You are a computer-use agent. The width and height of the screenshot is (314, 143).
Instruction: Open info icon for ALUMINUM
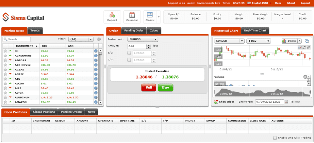coord(96,97)
